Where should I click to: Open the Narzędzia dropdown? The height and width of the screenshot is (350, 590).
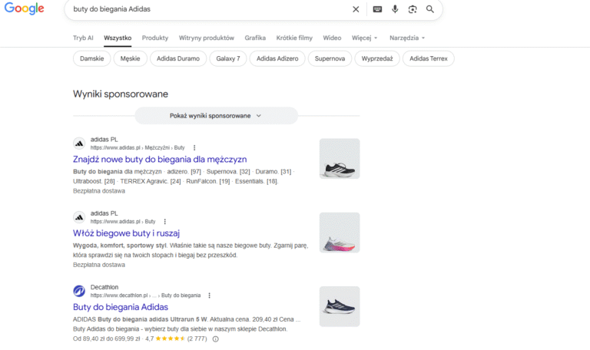(x=406, y=38)
